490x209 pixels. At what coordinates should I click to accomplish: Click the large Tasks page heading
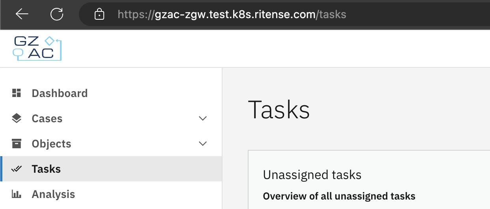click(x=279, y=110)
